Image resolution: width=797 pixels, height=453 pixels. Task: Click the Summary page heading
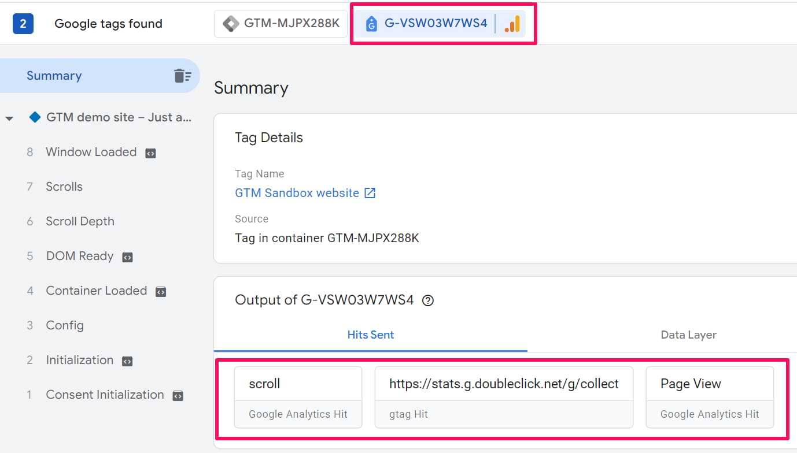251,88
